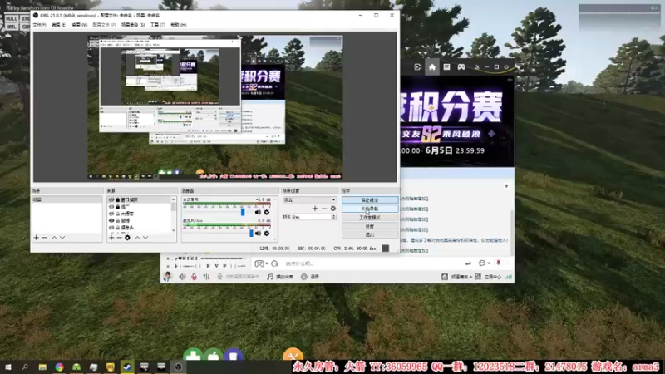Open the emoji face icon in YY chat
The image size is (665, 374).
482,263
